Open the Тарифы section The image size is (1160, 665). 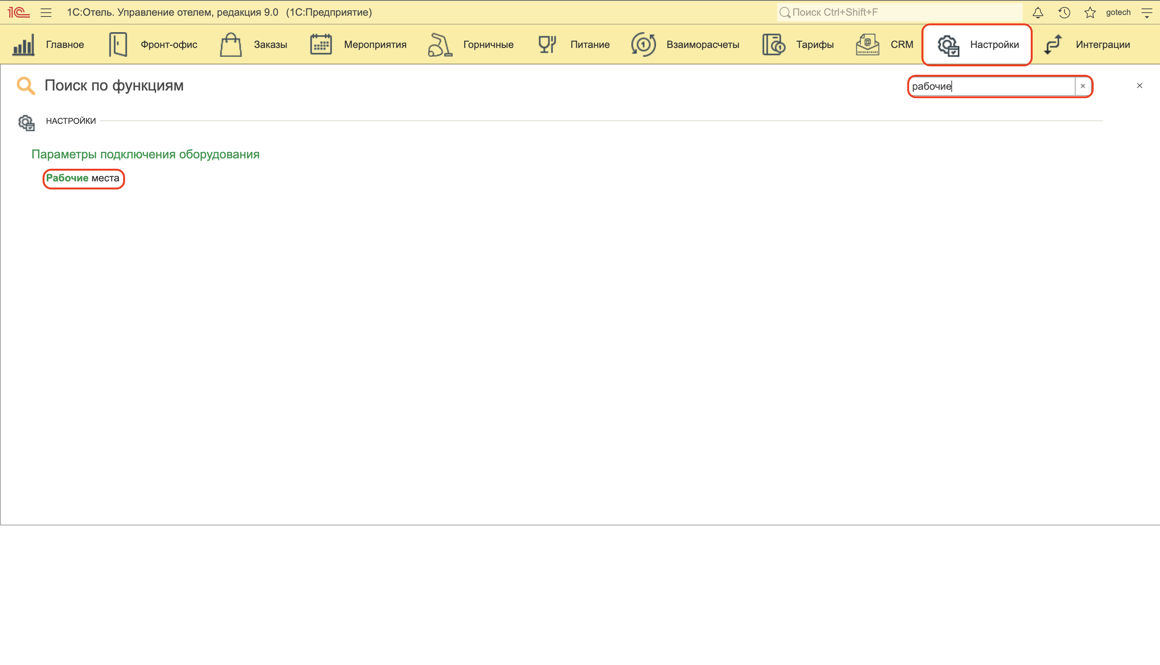[x=815, y=45]
